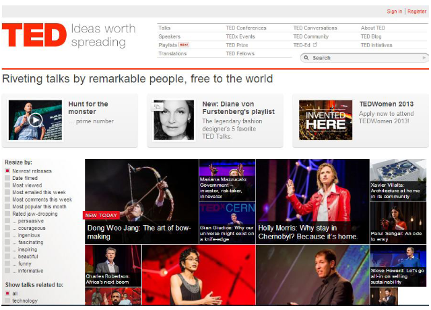Click the Register link
The width and height of the screenshot is (431, 310).
point(416,11)
